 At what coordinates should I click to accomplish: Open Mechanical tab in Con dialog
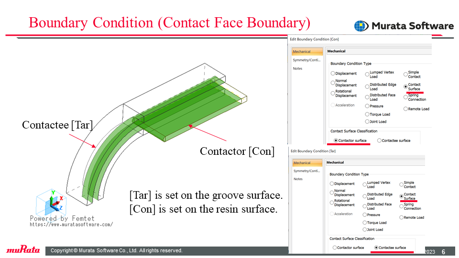pyautogui.click(x=307, y=52)
